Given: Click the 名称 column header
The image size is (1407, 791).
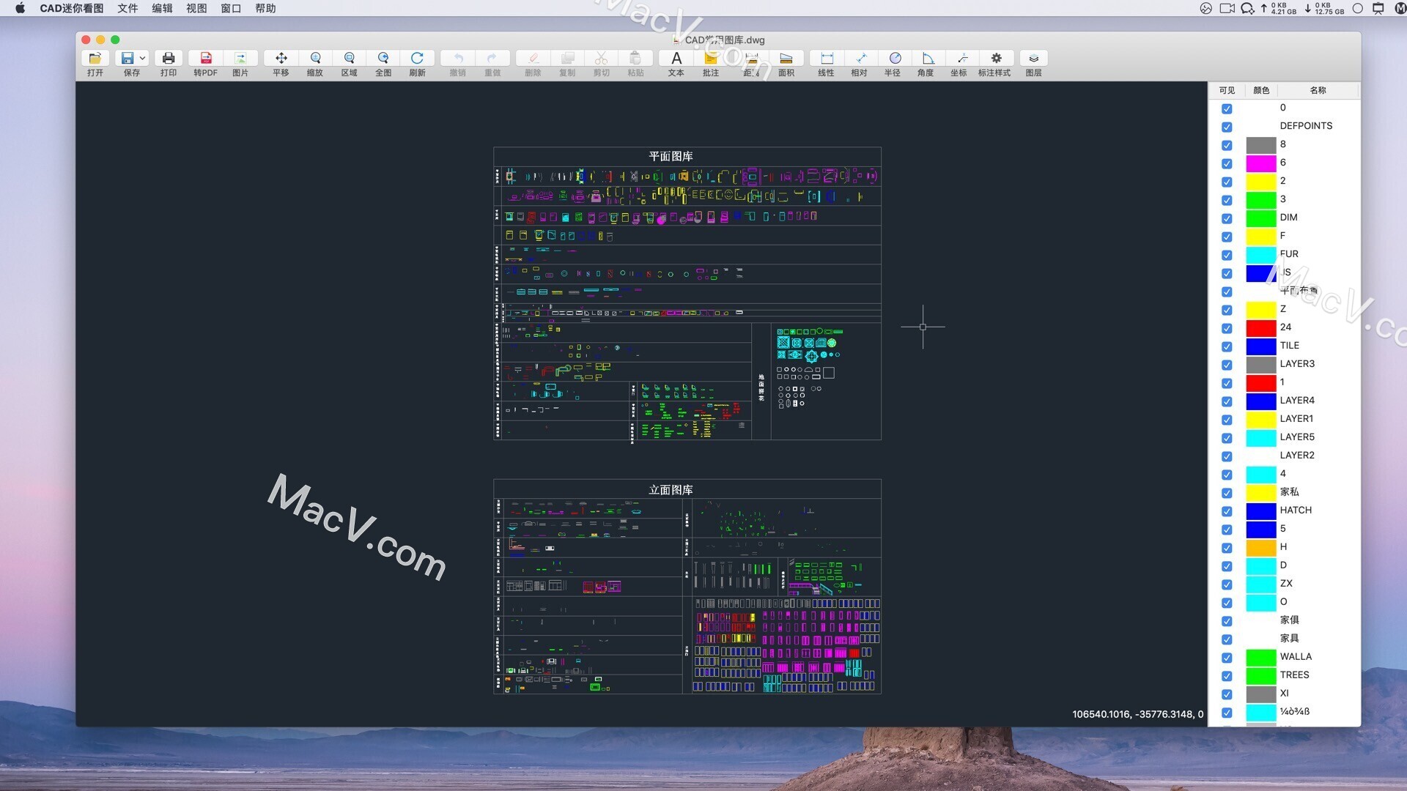Looking at the screenshot, I should click(x=1318, y=90).
